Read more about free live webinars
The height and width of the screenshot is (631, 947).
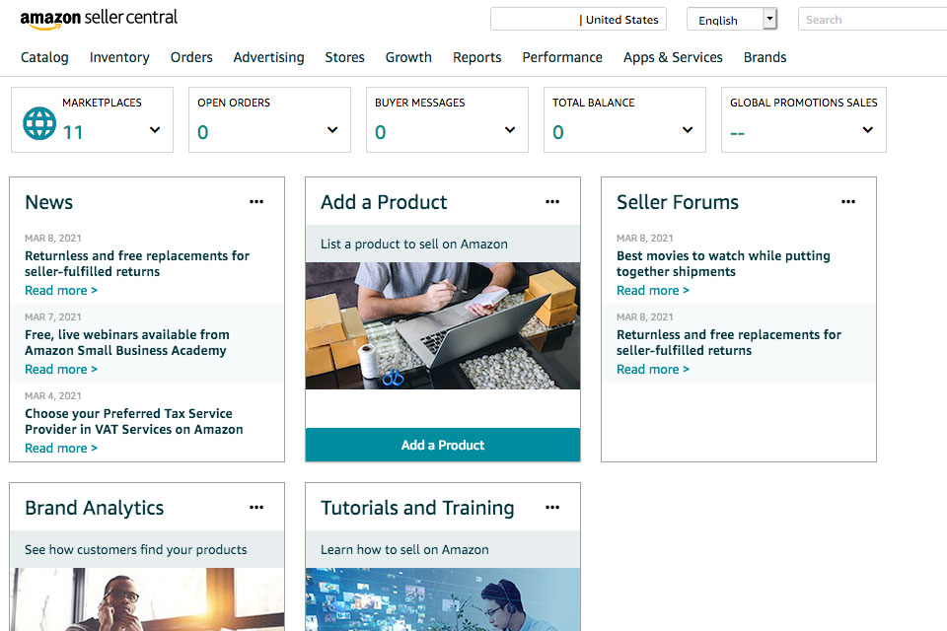point(61,370)
